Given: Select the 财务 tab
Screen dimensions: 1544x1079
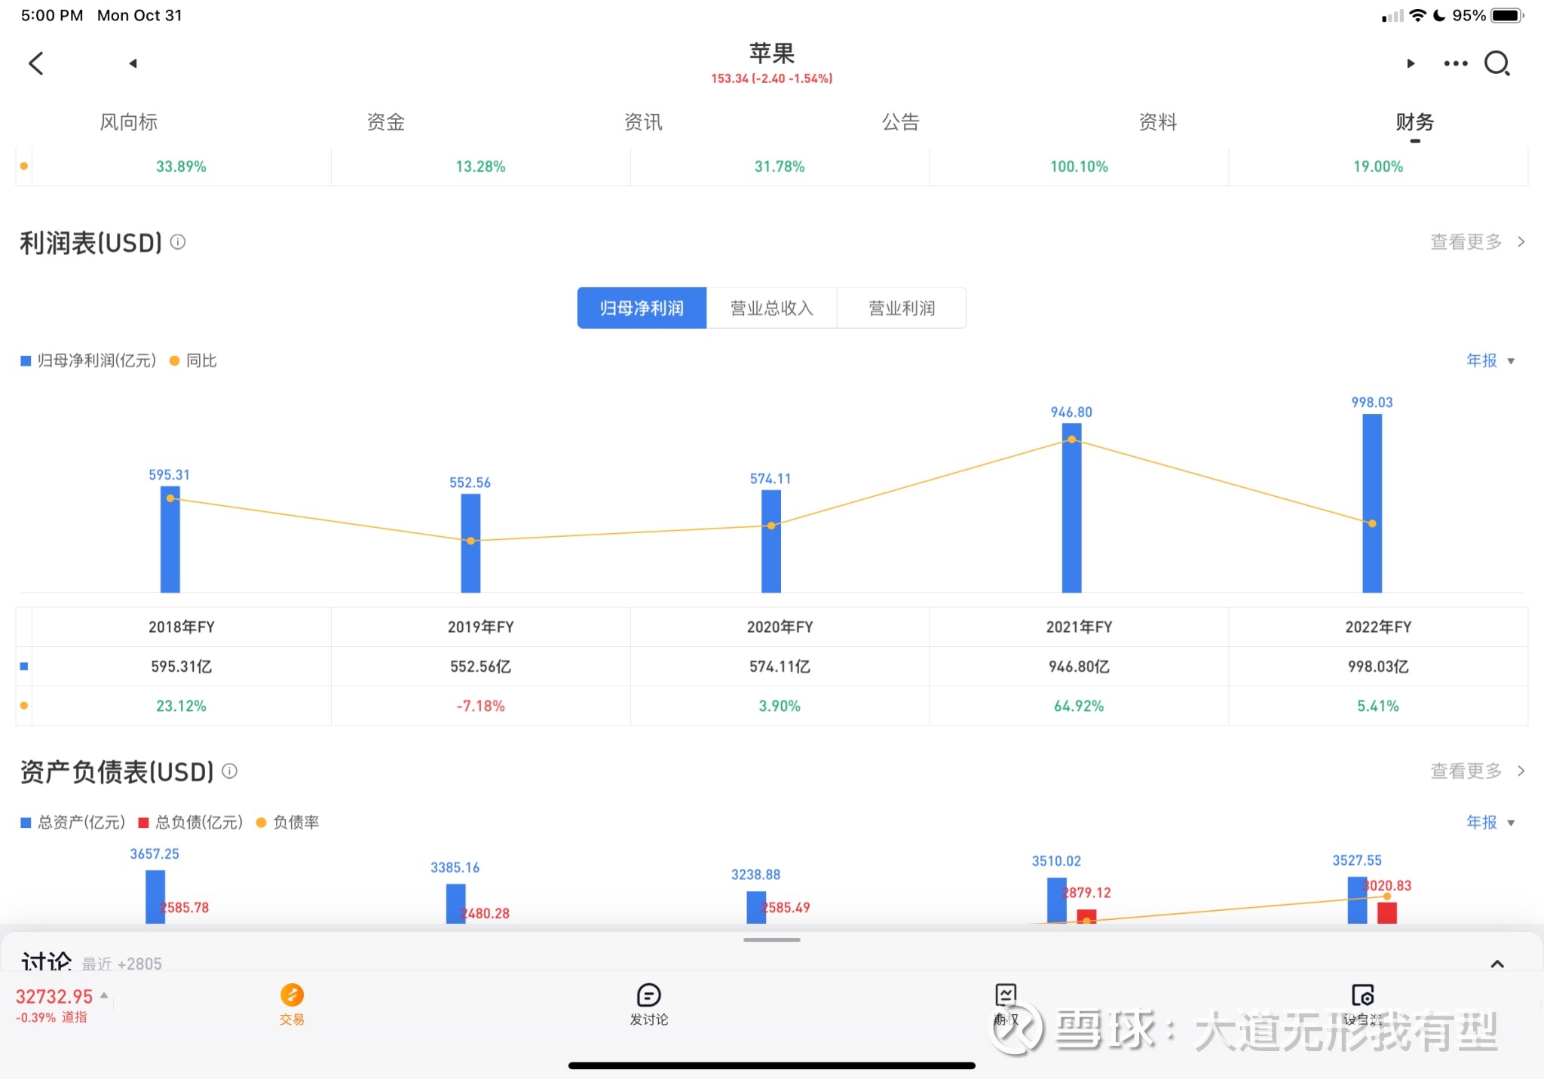Looking at the screenshot, I should point(1415,121).
